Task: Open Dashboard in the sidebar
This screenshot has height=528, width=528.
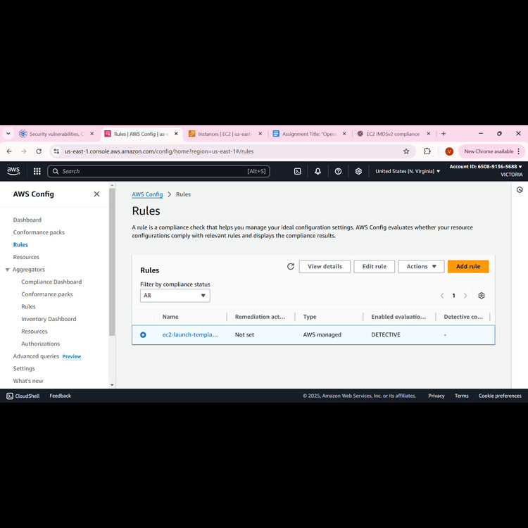Action: tap(27, 220)
